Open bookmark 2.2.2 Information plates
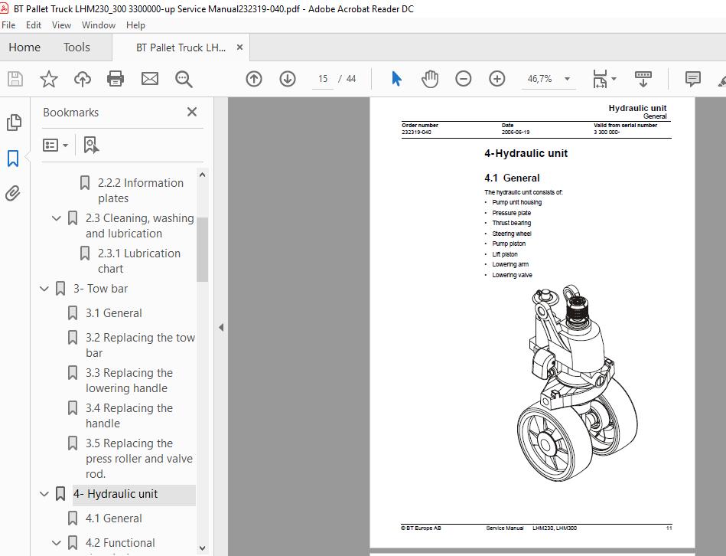Viewport: 726px width, 556px height. 140,191
